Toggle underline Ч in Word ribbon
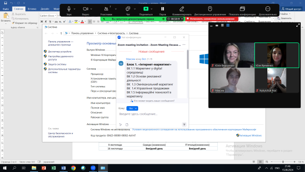The height and width of the screenshot is (172, 305). tap(50, 21)
